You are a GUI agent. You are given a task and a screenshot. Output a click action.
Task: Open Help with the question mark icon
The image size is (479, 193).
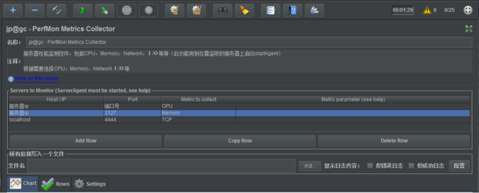(293, 10)
